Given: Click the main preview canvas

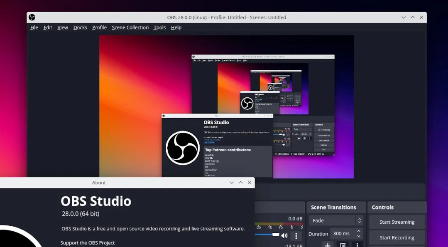Looking at the screenshot, I should pyautogui.click(x=226, y=106).
